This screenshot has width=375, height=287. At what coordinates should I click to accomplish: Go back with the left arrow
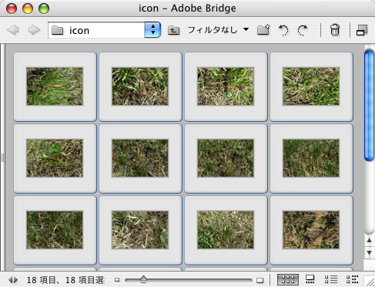(x=13, y=30)
